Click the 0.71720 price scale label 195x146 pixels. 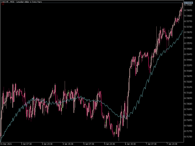click(188, 137)
